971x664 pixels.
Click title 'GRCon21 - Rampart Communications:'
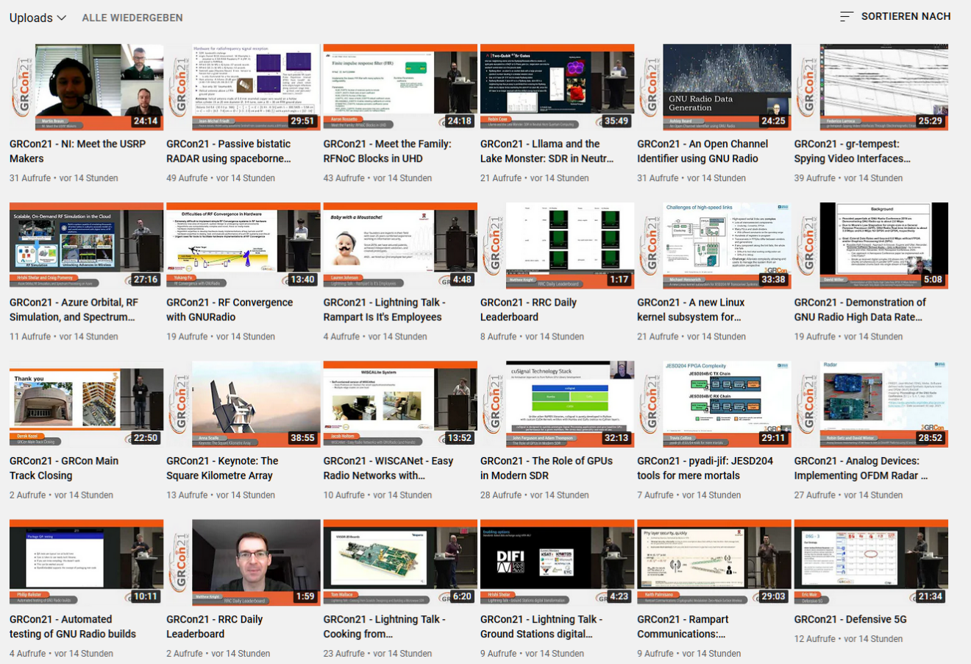[x=683, y=626]
